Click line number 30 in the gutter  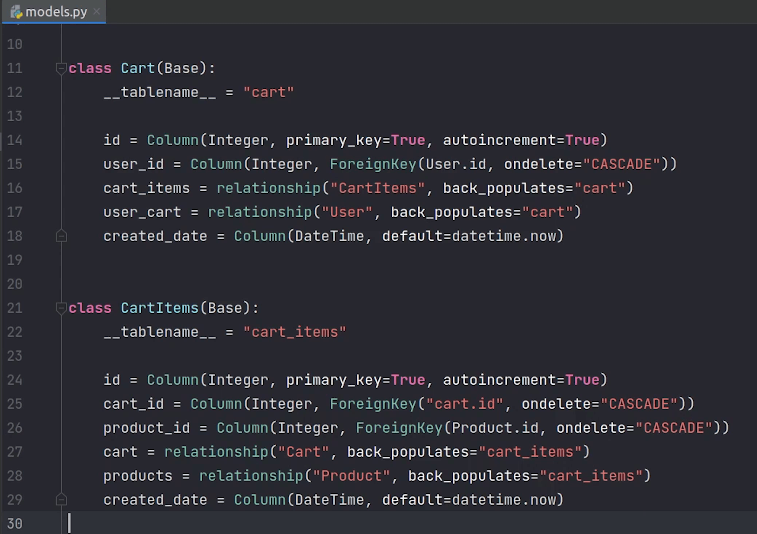[15, 524]
